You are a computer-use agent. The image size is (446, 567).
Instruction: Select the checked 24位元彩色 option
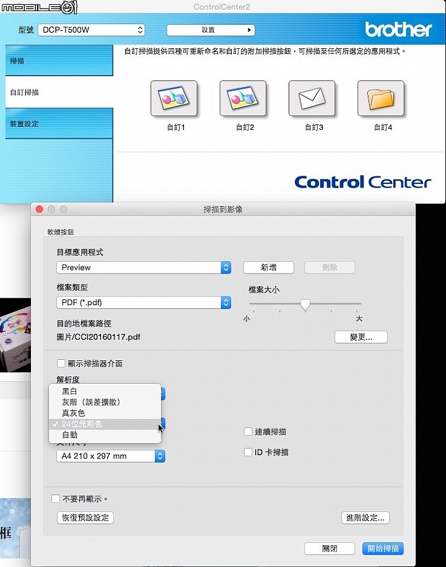(x=105, y=424)
